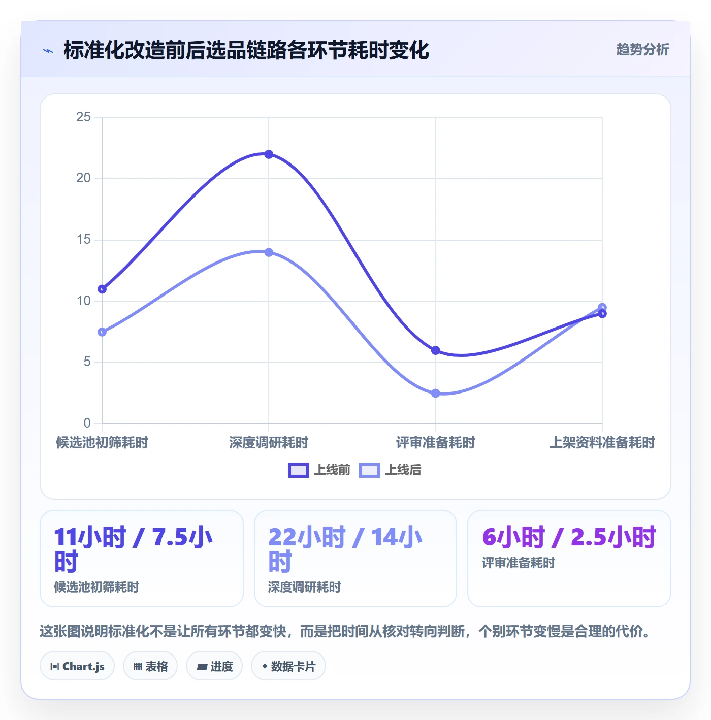The width and height of the screenshot is (711, 720).
Task: Click the title 标准化改造前后选品链路各环节耗时变化
Action: (246, 50)
